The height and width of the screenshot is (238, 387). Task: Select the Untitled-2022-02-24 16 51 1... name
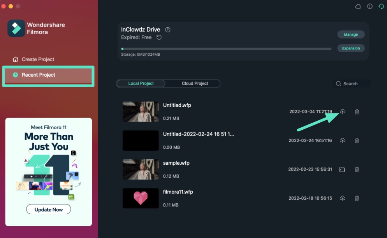click(x=198, y=134)
